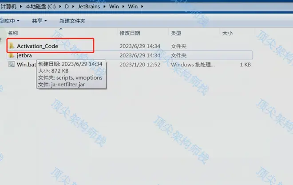
Task: Click the jetbra row date 2023/6/29 14:34
Action: tap(140, 55)
